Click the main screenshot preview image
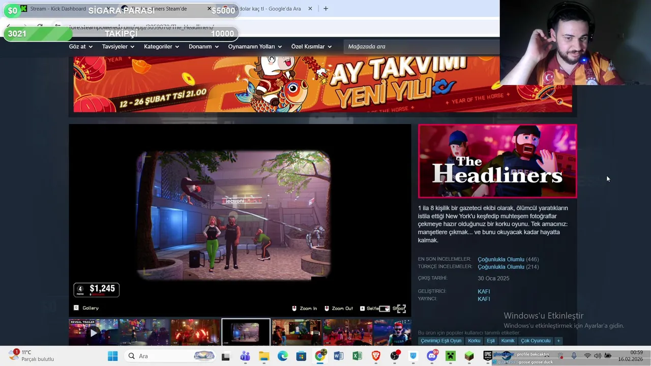The width and height of the screenshot is (651, 366). point(240,220)
